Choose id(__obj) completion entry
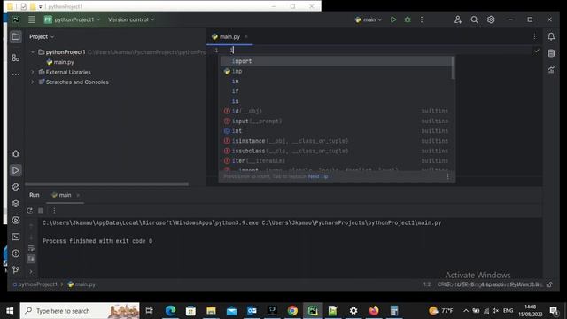567x319 pixels. click(x=336, y=111)
